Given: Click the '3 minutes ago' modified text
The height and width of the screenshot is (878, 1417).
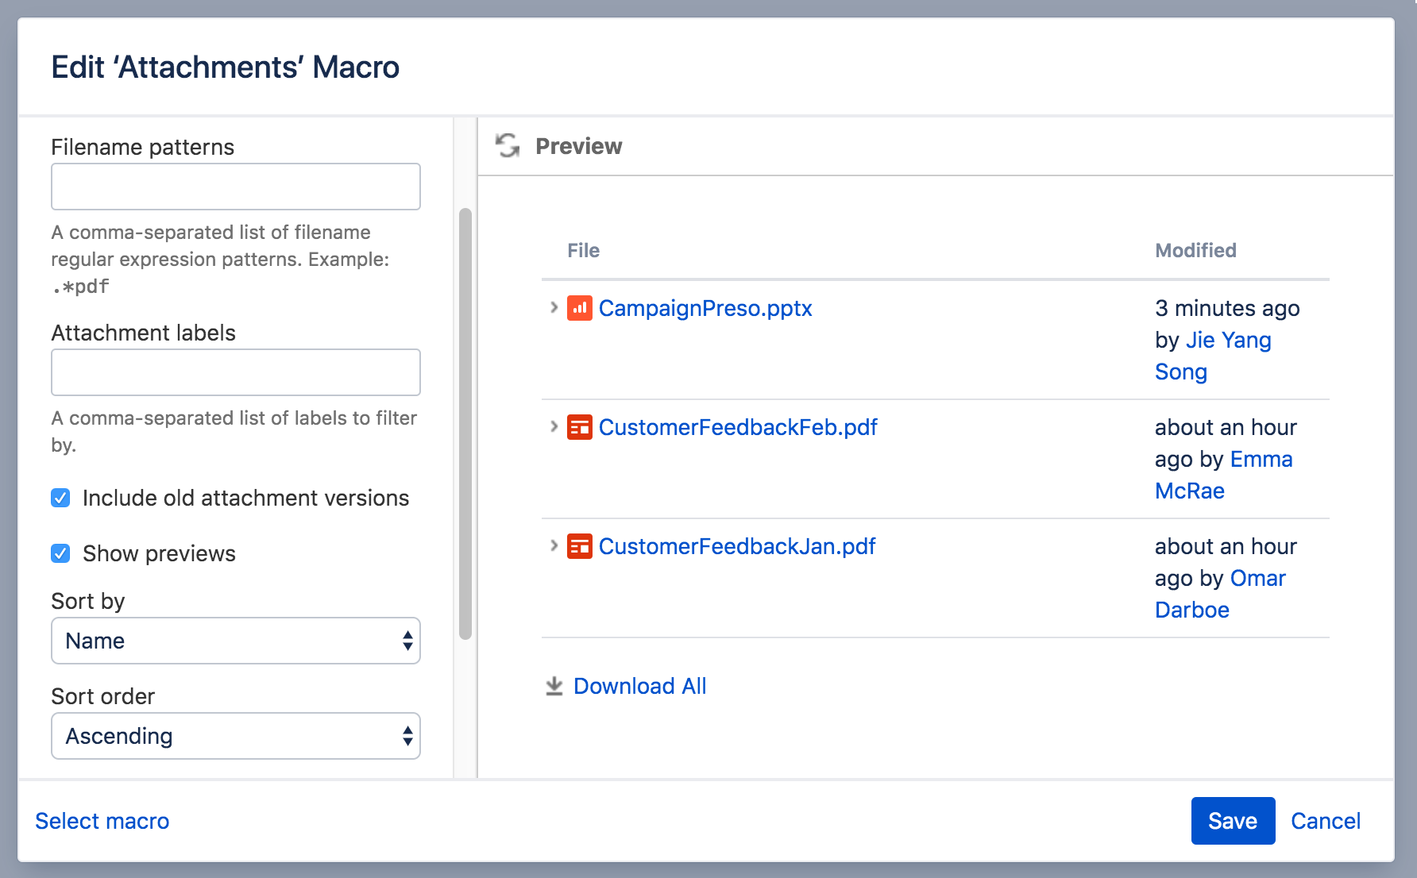Looking at the screenshot, I should [x=1227, y=308].
